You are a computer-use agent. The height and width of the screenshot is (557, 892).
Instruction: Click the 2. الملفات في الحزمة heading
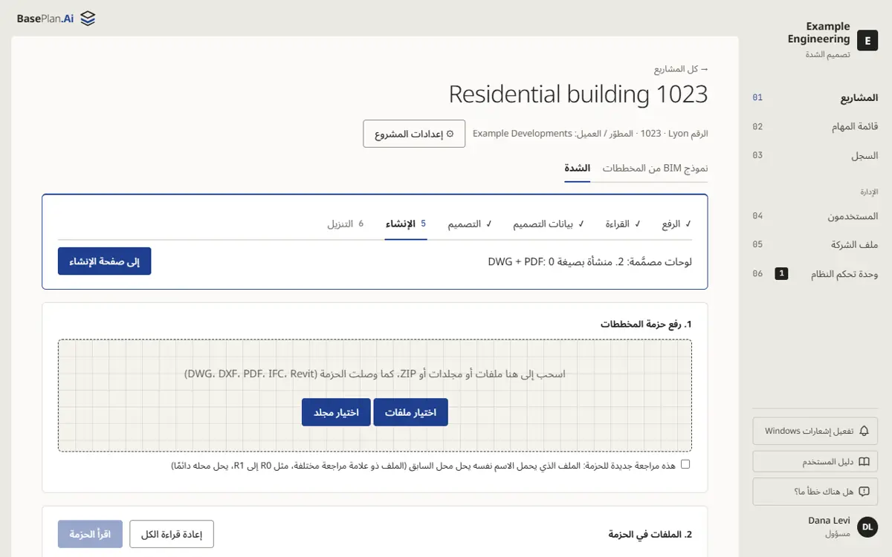tap(650, 534)
